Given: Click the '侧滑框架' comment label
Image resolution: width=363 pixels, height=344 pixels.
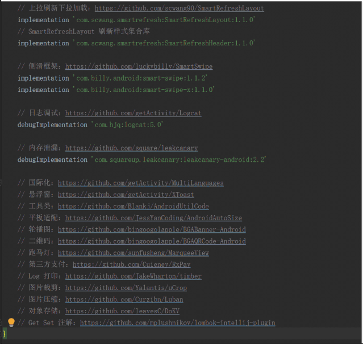Looking at the screenshot, I should [43, 66].
